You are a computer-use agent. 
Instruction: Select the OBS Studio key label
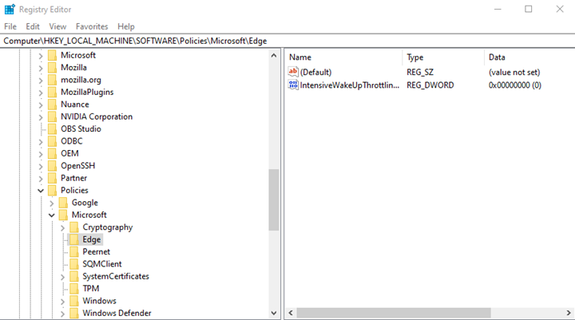(81, 129)
